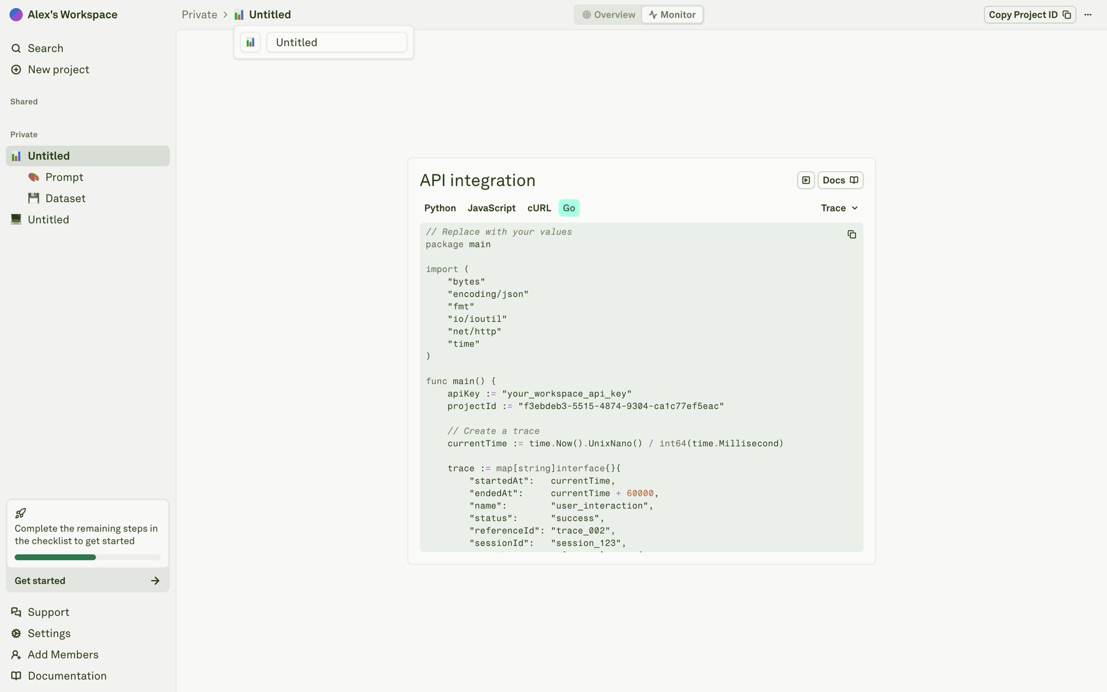1107x692 pixels.
Task: Click "Complete the remaining steps" checklist text
Action: pyautogui.click(x=86, y=535)
